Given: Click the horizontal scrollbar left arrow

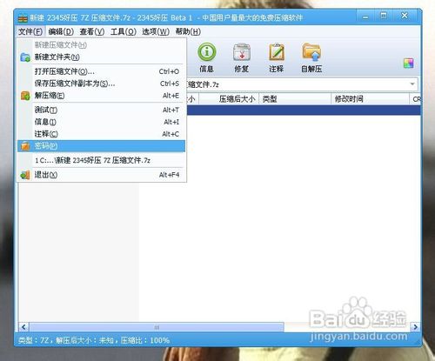Looking at the screenshot, I should [23, 327].
